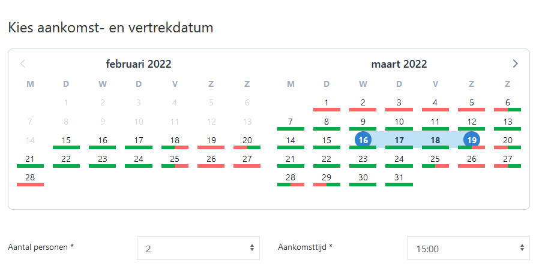The width and height of the screenshot is (542, 272).
Task: Select 1 maart date cell
Action: [x=327, y=102]
